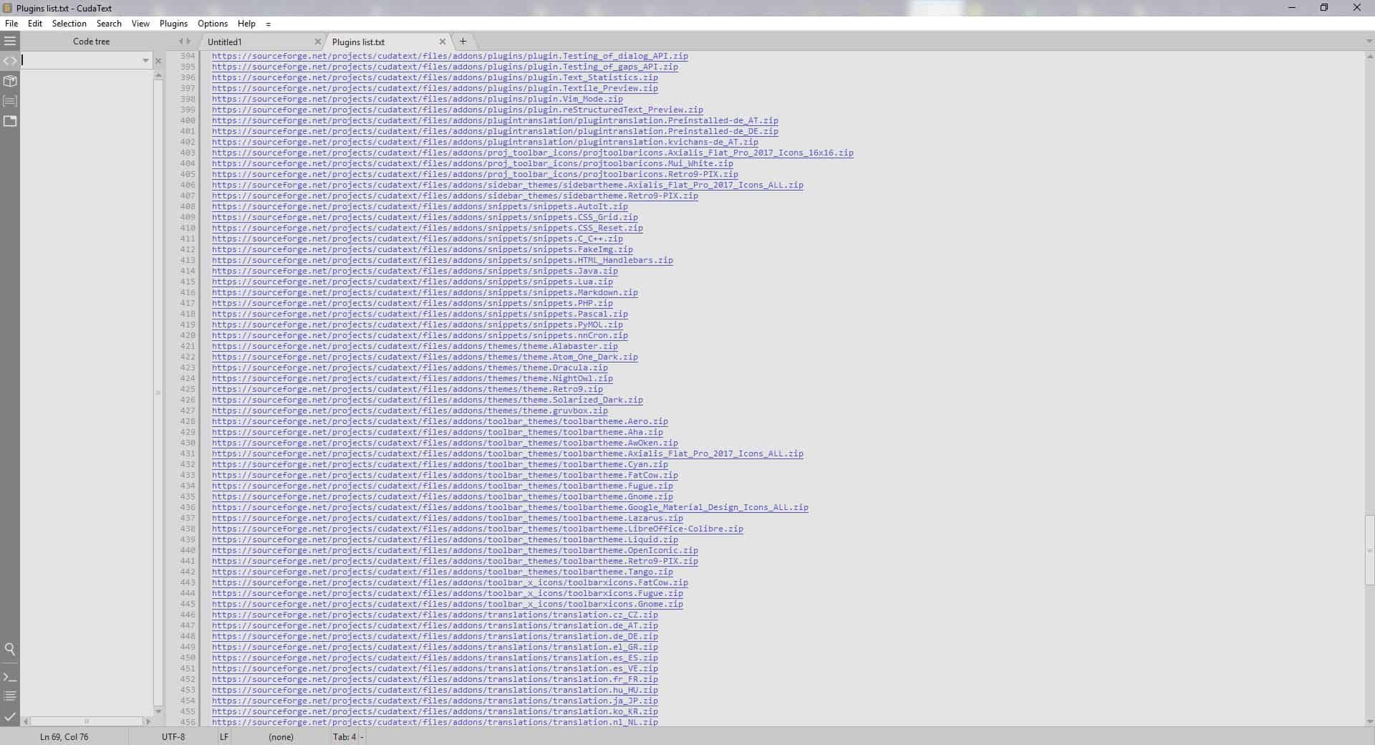Image resolution: width=1375 pixels, height=745 pixels.
Task: Show the Validate checkmark panel icon
Action: 10,716
